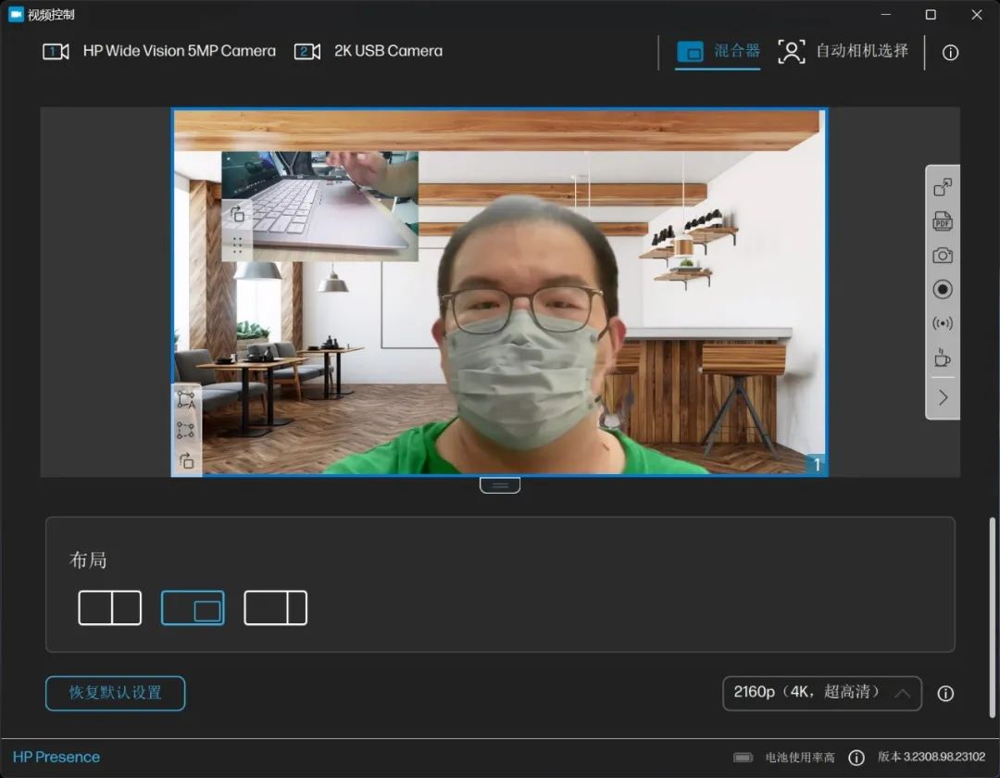Click the HP Presence label
This screenshot has width=1000, height=778.
56,757
